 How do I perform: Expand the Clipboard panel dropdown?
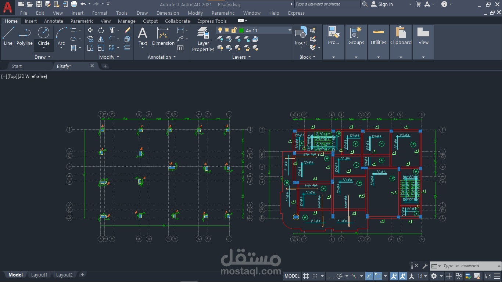tap(401, 57)
